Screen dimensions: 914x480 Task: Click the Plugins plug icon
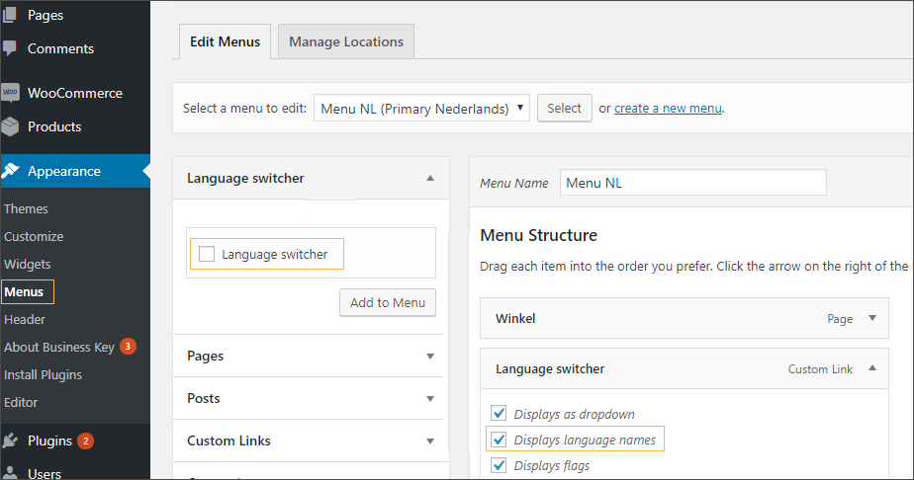click(x=10, y=440)
